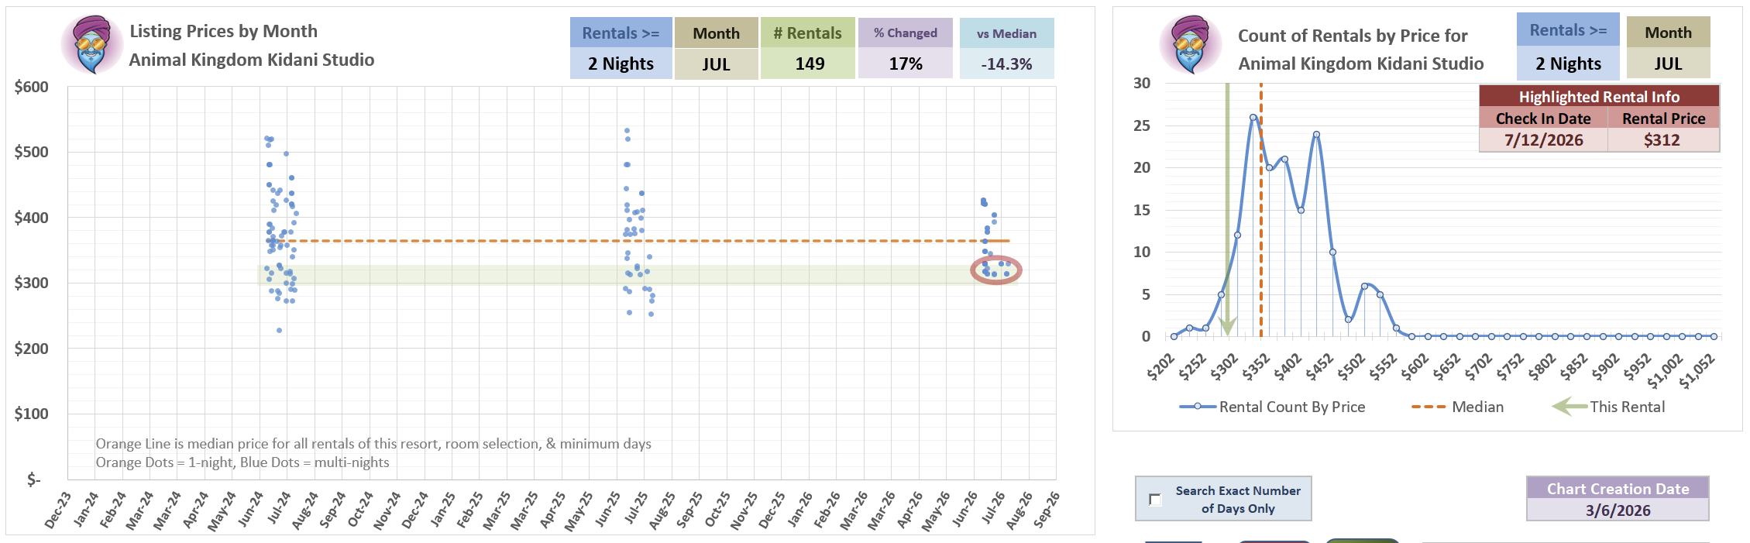The height and width of the screenshot is (543, 1750).
Task: Click the Rental Count By Price legend marker
Action: pos(1198,407)
